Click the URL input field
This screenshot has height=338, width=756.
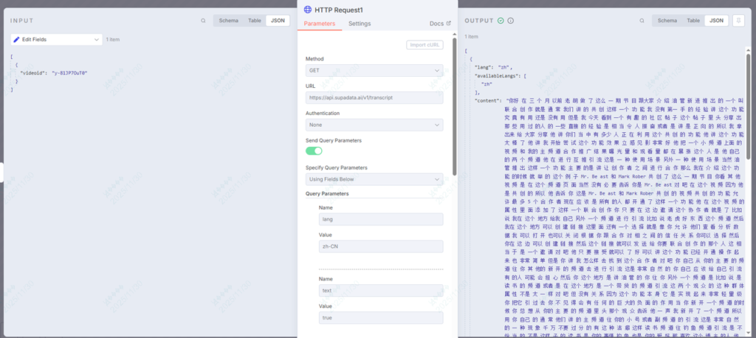click(374, 97)
